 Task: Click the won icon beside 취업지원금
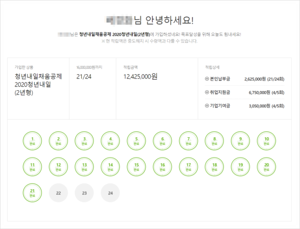(207, 92)
